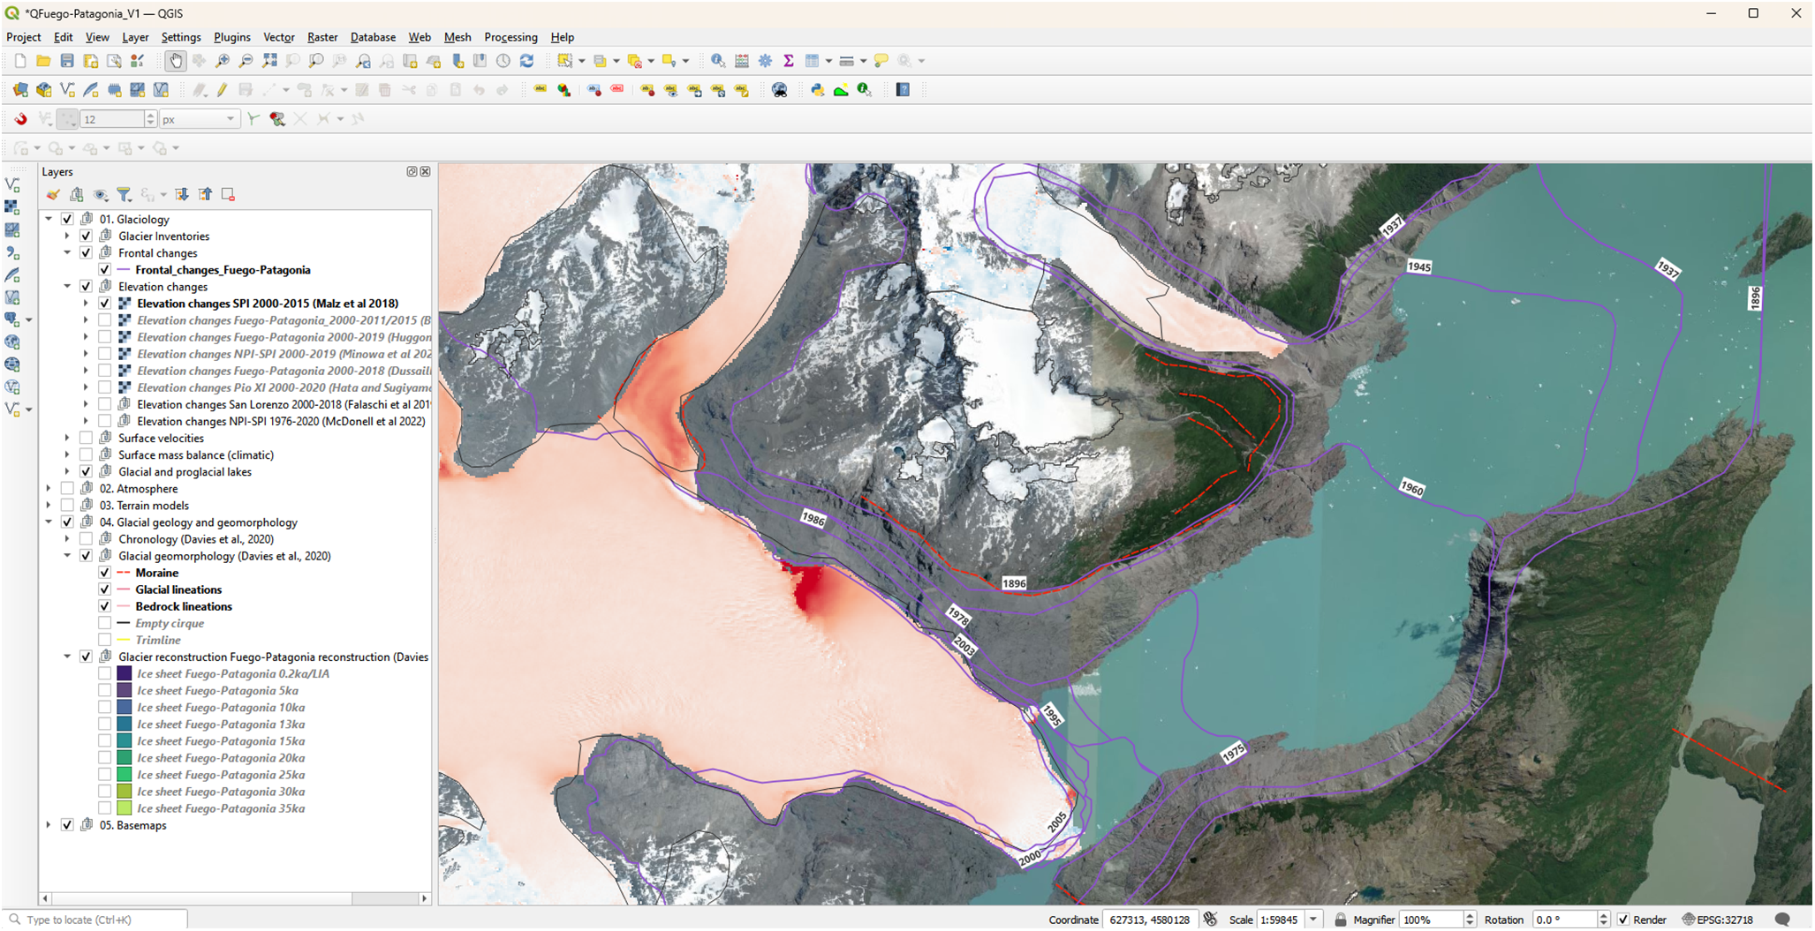Open the Raster menu
The height and width of the screenshot is (931, 1815).
pos(321,37)
